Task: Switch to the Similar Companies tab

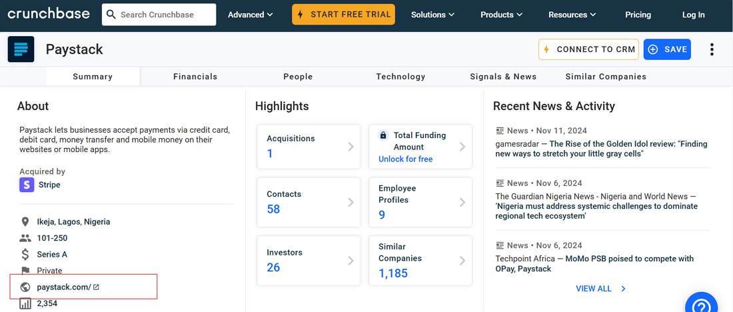Action: tap(606, 77)
